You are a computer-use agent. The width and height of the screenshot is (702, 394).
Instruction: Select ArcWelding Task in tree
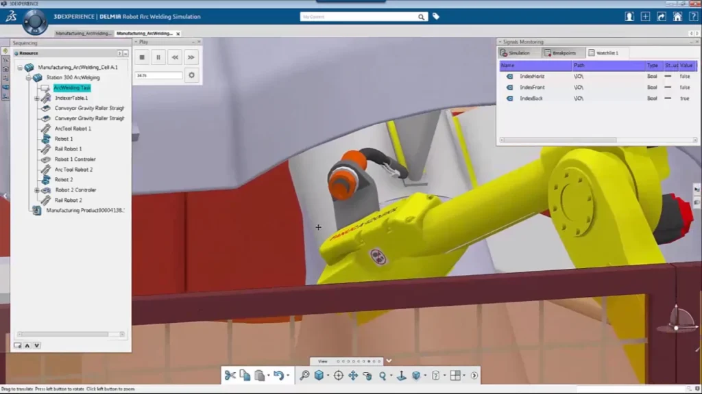pos(72,88)
